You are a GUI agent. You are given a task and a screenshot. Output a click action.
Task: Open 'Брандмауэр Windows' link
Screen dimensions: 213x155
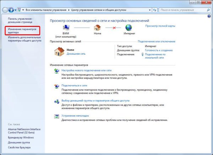tap(21, 138)
